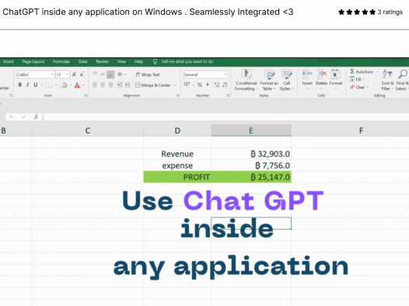The height and width of the screenshot is (306, 409).
Task: Open Merge & Center dropdown arrow
Action: point(175,85)
